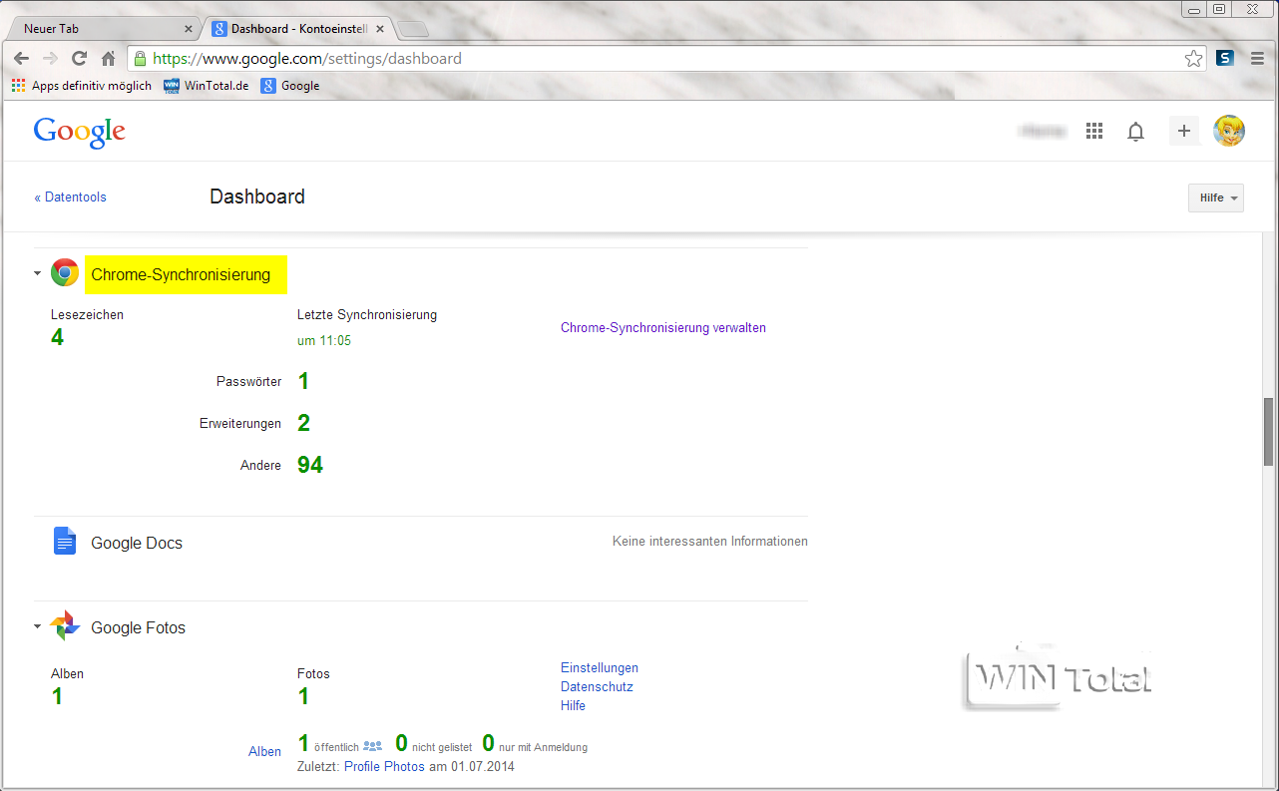The width and height of the screenshot is (1279, 791).
Task: Open the Apps bookmarks shortcut
Action: pos(82,86)
